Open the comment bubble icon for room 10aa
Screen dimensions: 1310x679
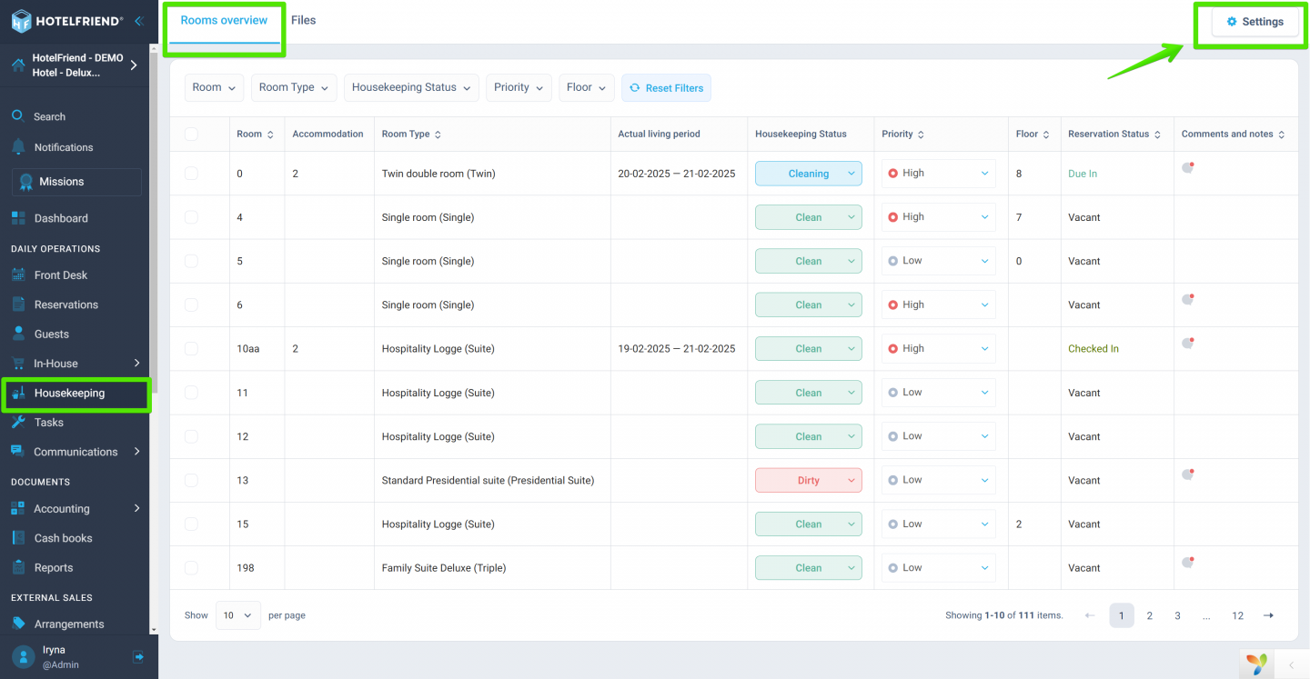tap(1187, 343)
